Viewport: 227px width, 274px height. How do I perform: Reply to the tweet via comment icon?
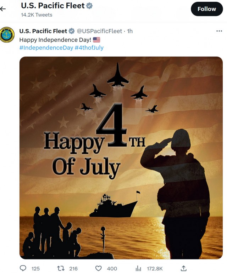pyautogui.click(x=23, y=268)
